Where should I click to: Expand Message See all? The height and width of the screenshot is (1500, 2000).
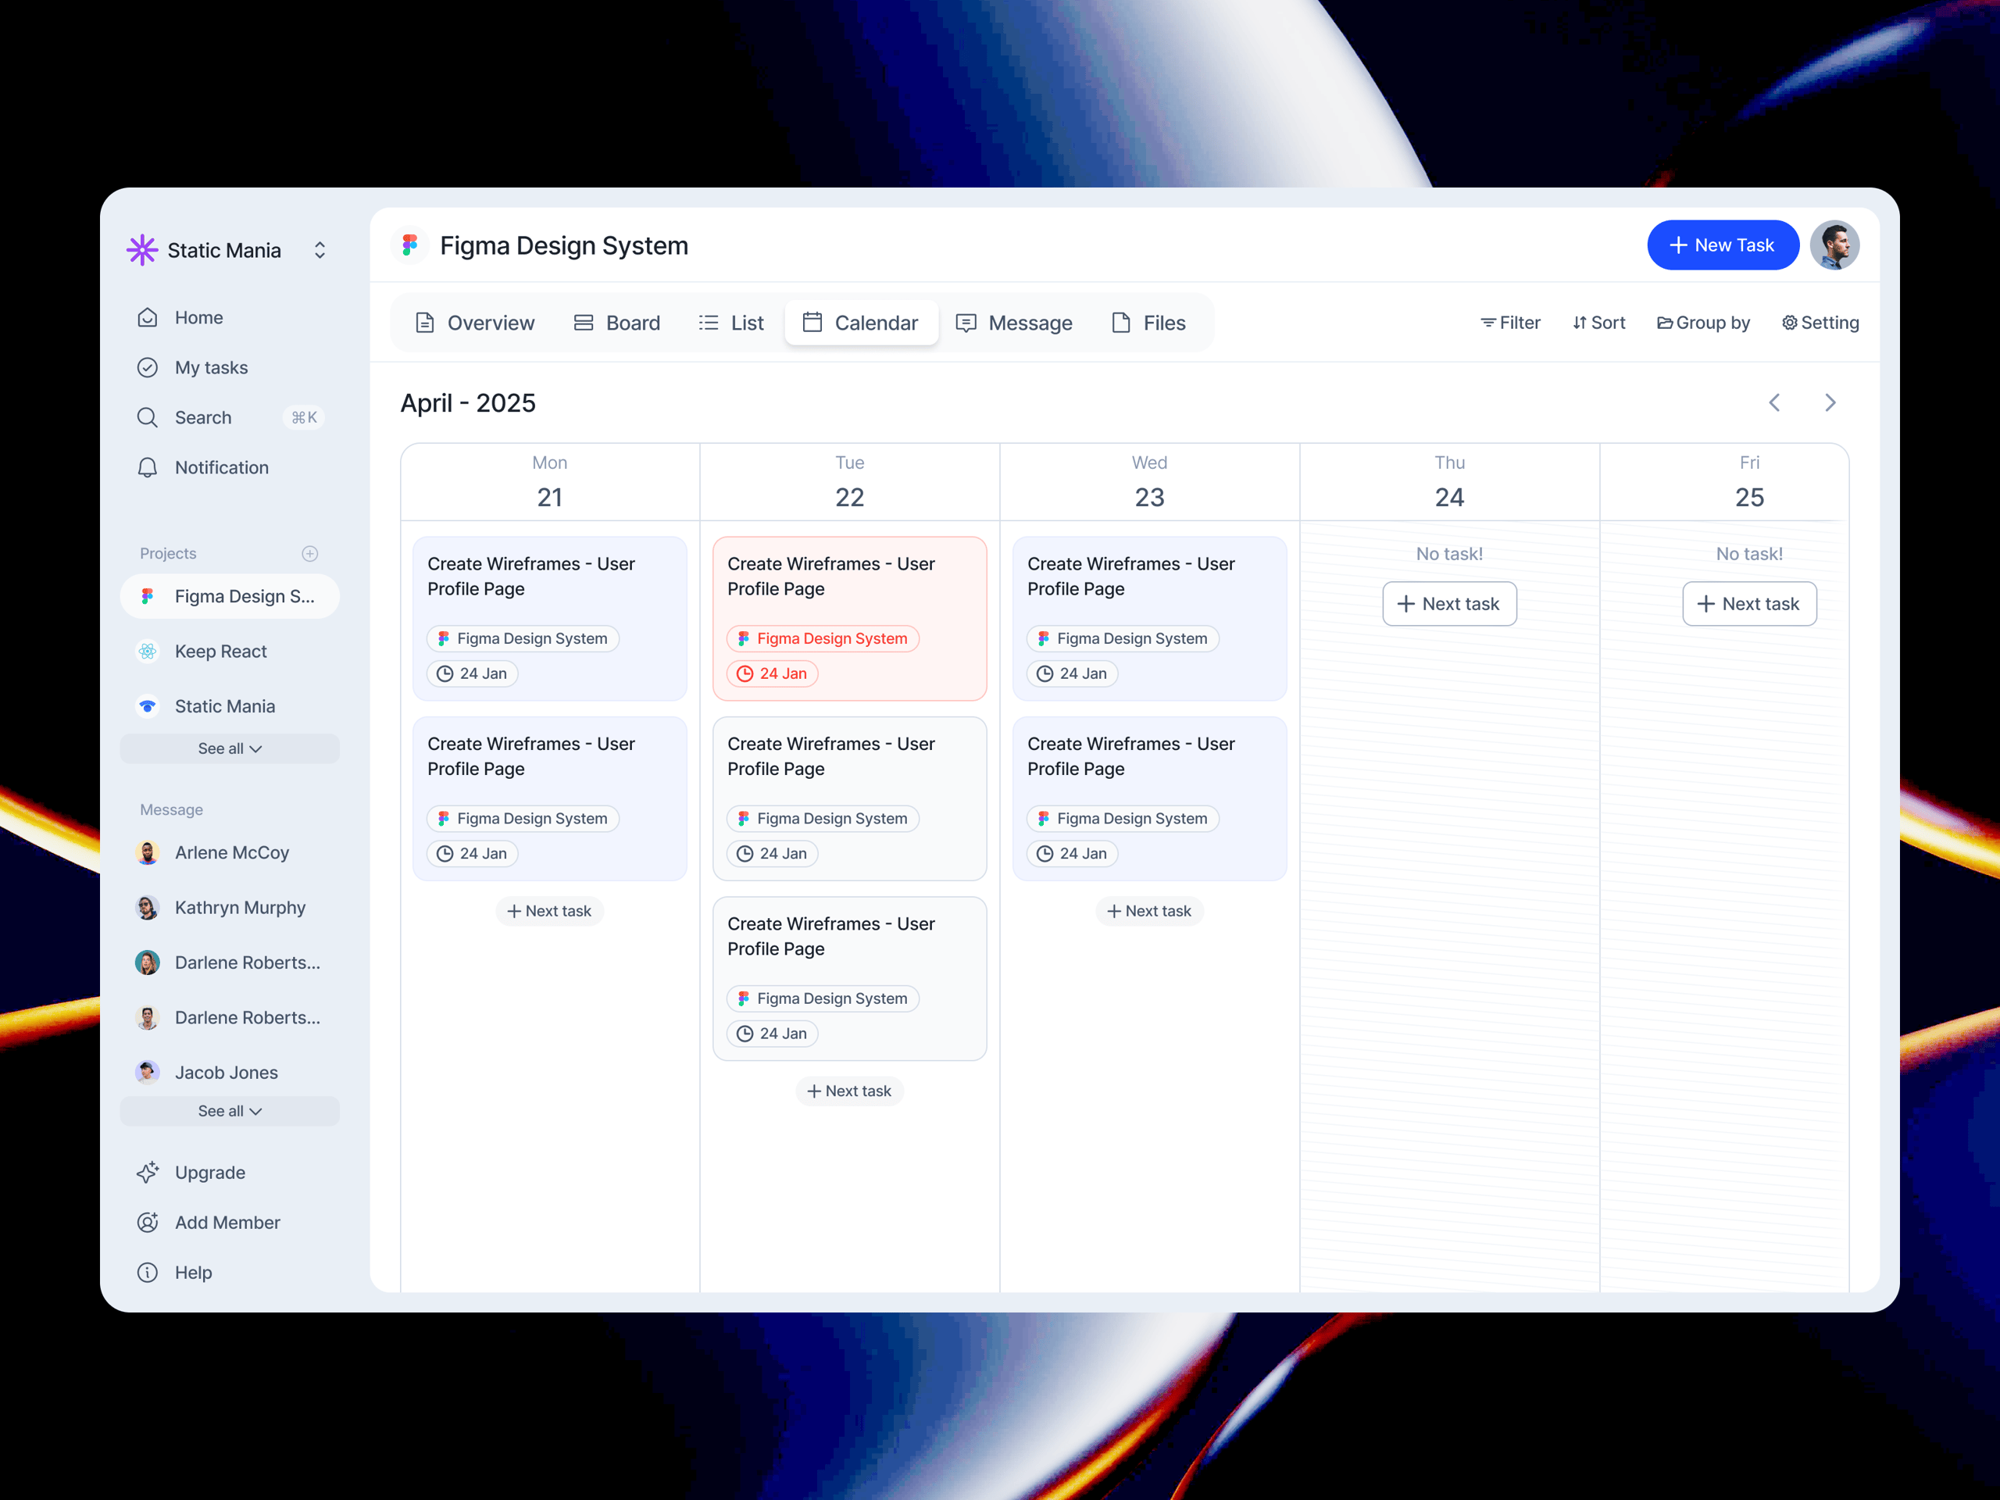230,1111
